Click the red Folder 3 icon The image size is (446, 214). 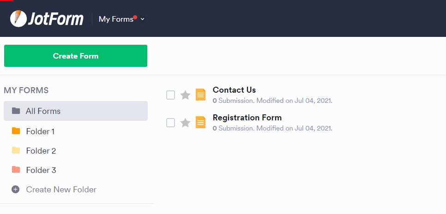[16, 170]
